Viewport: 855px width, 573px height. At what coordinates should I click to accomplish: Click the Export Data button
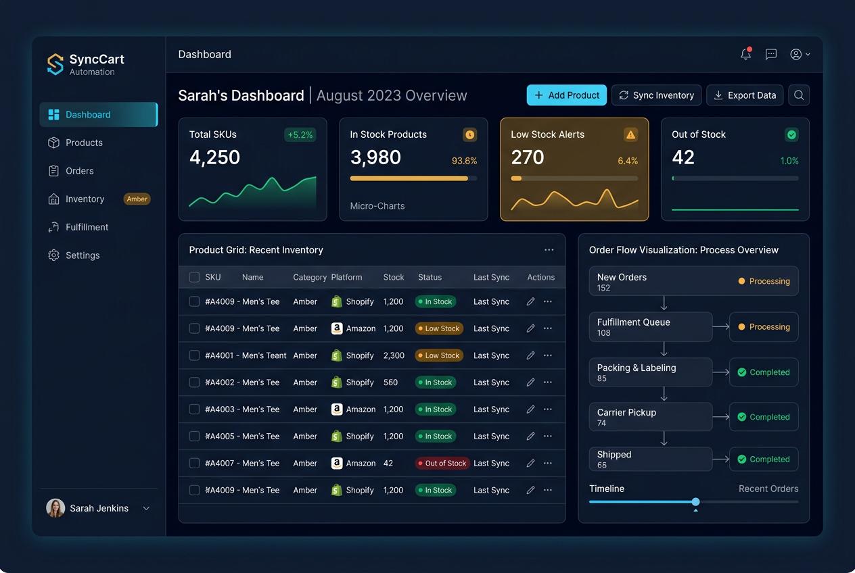745,95
